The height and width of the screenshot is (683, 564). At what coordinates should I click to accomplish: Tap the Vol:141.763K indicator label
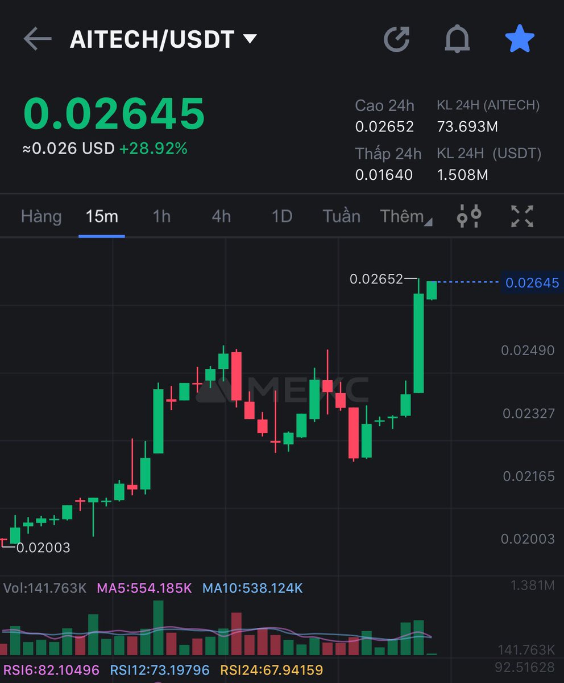click(45, 588)
